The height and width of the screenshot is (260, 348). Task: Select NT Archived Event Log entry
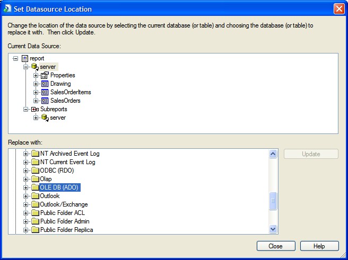69,154
